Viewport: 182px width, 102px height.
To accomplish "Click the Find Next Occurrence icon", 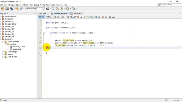I will coord(75,17).
